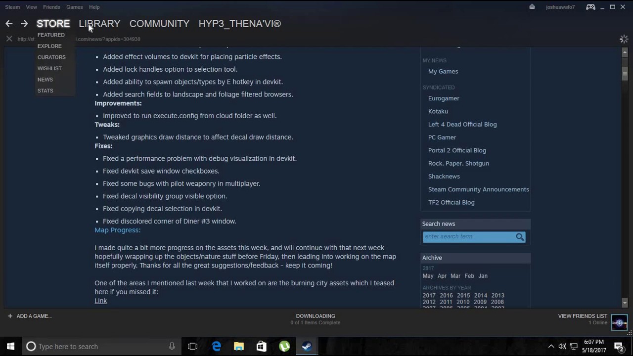Open the May archive
Screen dimensions: 633x356
point(428,276)
